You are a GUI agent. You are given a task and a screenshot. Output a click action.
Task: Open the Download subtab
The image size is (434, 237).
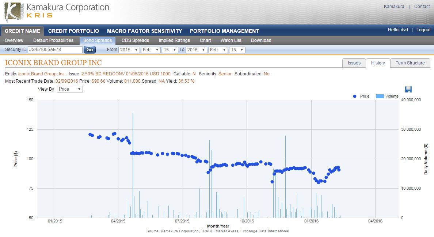pos(261,40)
